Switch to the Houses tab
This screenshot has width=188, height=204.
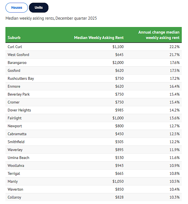point(17,8)
